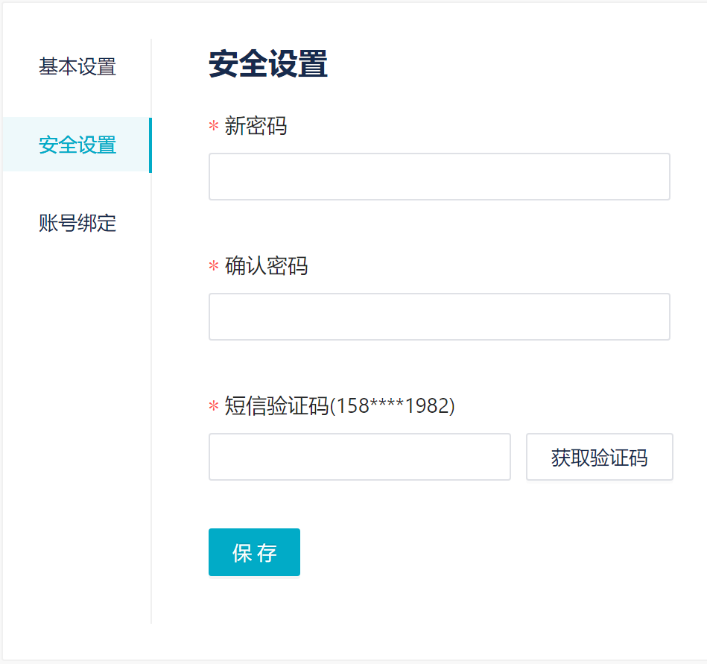Click the sidebar's vertical divider line
This screenshot has width=707, height=664.
tap(151, 373)
